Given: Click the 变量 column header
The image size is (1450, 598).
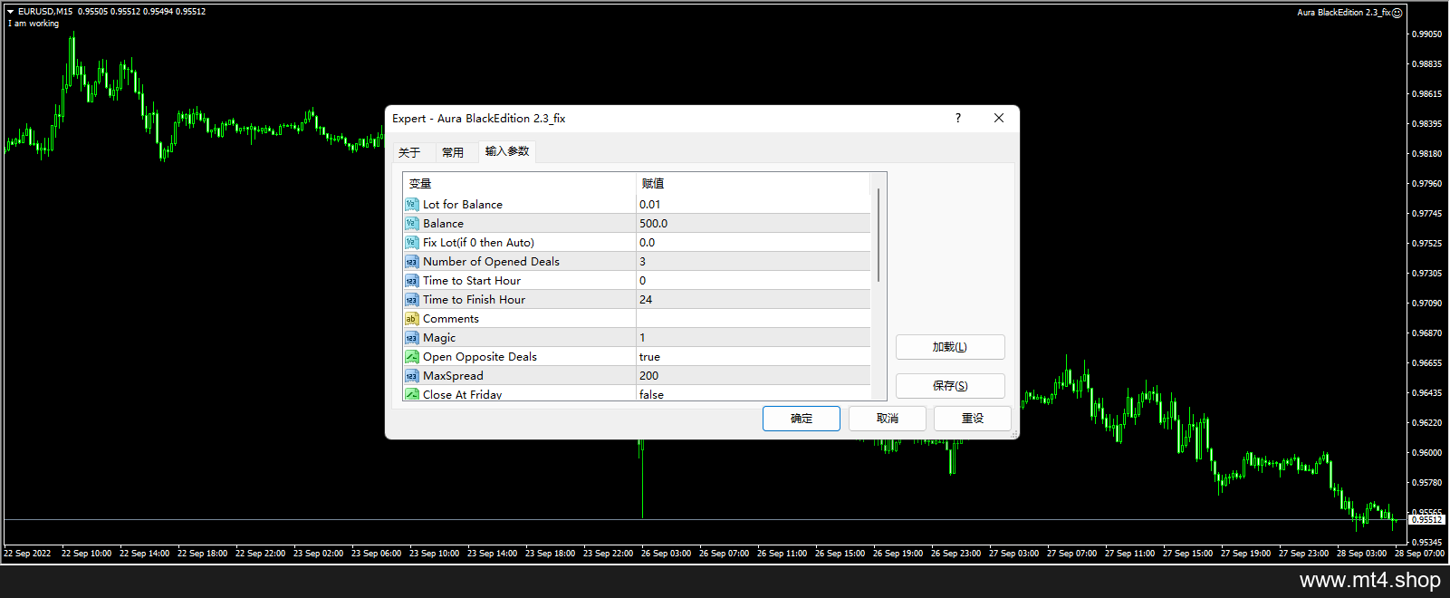Looking at the screenshot, I should coord(520,183).
